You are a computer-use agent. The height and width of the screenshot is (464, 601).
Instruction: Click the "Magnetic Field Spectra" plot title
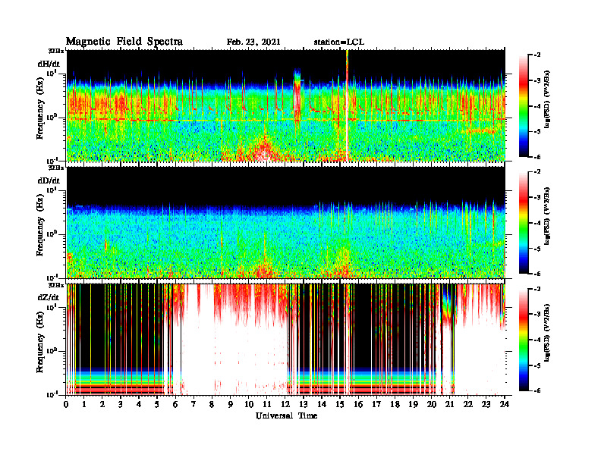point(124,42)
